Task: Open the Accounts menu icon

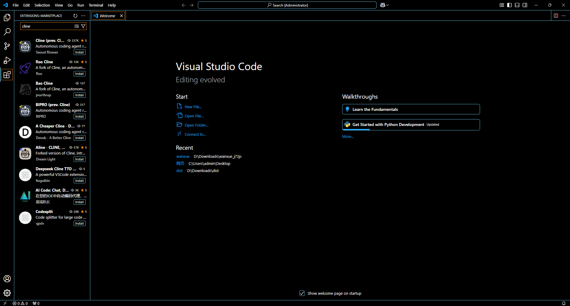Action: [x=7, y=279]
